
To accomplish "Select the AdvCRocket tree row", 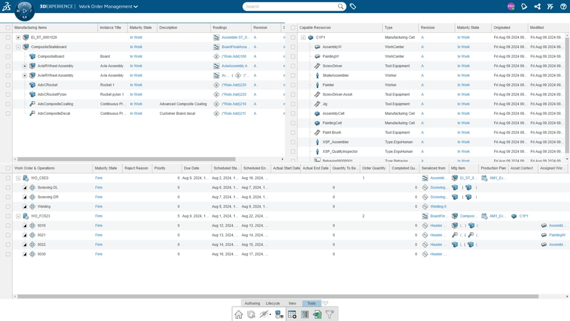I will click(x=148, y=85).
